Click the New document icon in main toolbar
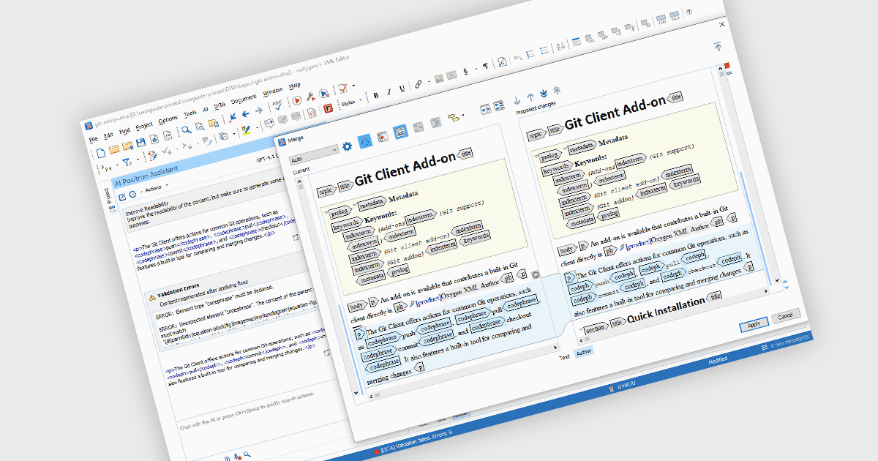The width and height of the screenshot is (878, 461). [x=100, y=152]
